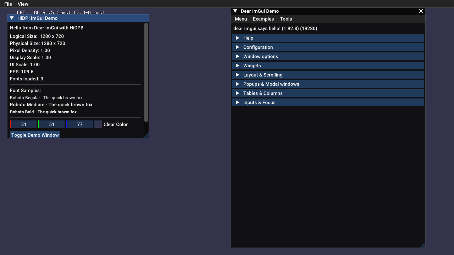Click the 'FPS: 186.9' overlay text
This screenshot has width=454, height=255.
point(61,12)
